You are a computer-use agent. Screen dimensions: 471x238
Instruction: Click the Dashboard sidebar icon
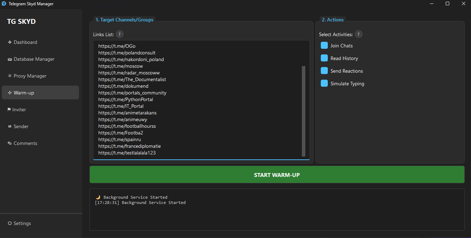click(10, 42)
